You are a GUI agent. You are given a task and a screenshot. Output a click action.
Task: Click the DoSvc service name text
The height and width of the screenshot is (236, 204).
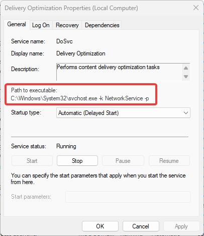(x=64, y=41)
